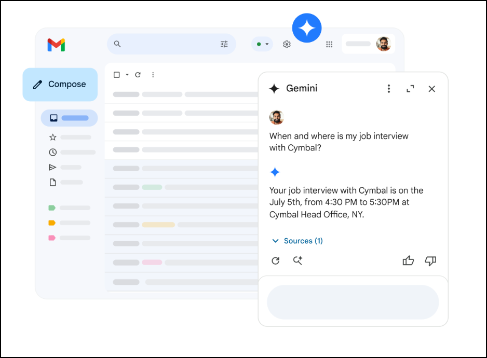The image size is (487, 358).
Task: Click the sparkle search refine icon
Action: point(298,260)
